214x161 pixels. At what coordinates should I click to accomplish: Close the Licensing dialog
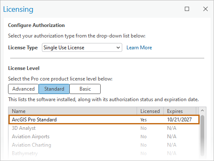click(x=206, y=9)
